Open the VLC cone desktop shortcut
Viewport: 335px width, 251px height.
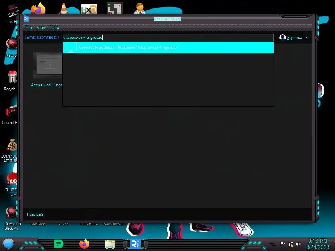pos(63,8)
